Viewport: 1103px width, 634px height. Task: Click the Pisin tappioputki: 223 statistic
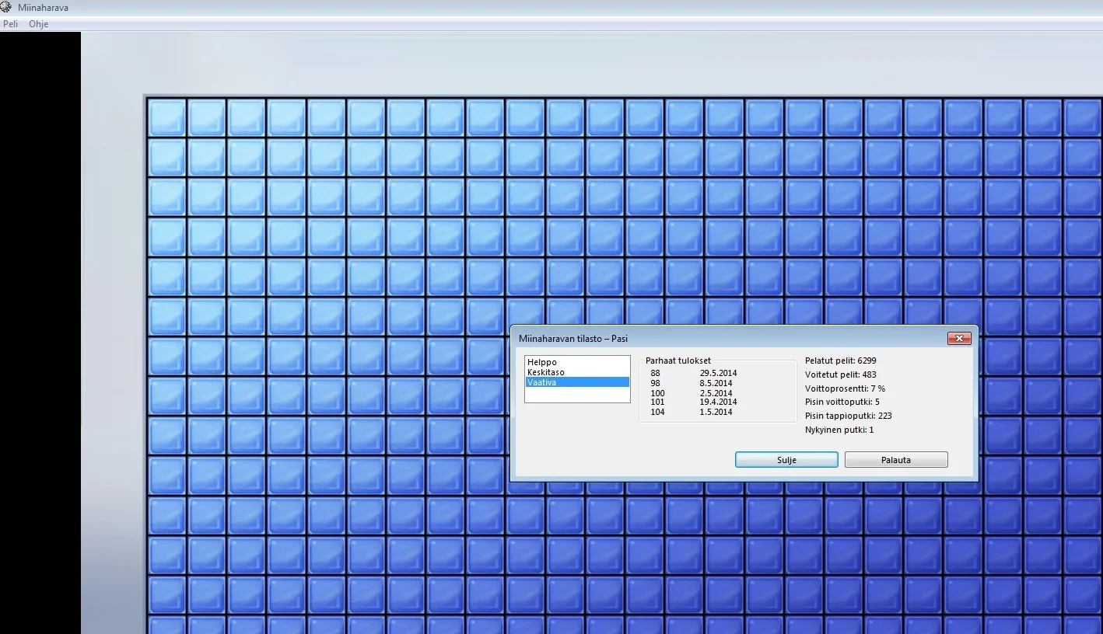848,416
